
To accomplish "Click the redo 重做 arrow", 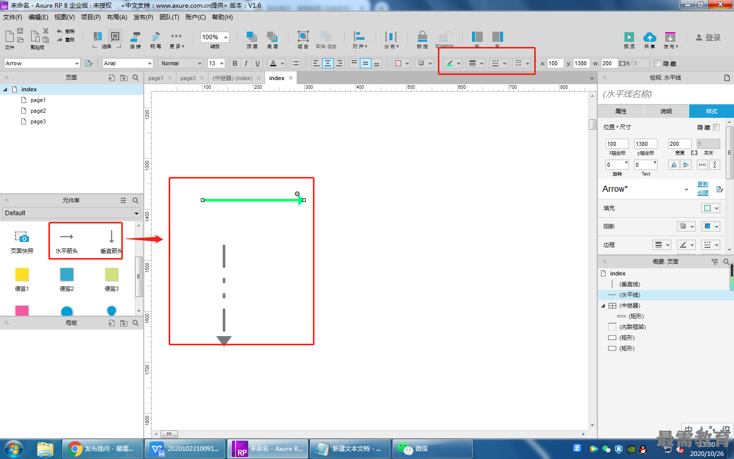I will pos(60,40).
